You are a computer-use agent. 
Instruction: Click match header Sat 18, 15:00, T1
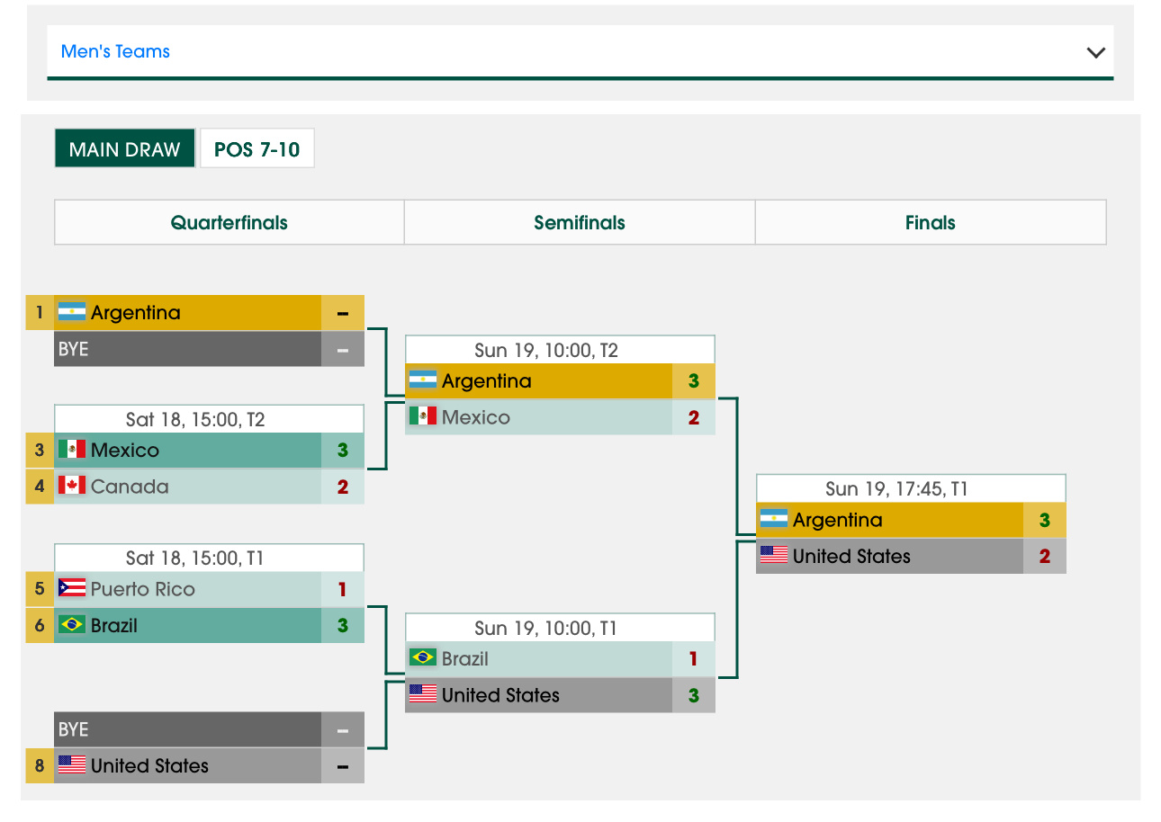tap(209, 558)
